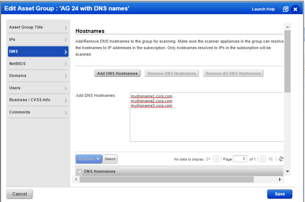Click mydnsname1.corp.com in the textarea

pos(151,96)
